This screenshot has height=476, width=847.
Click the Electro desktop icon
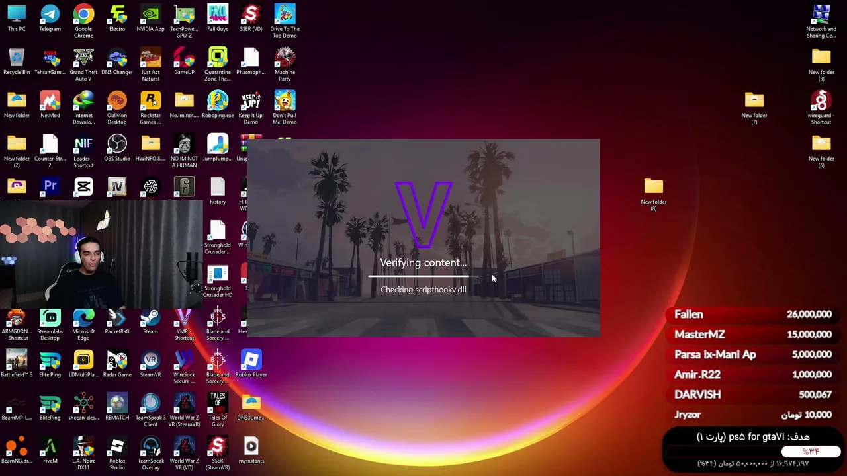point(117,19)
